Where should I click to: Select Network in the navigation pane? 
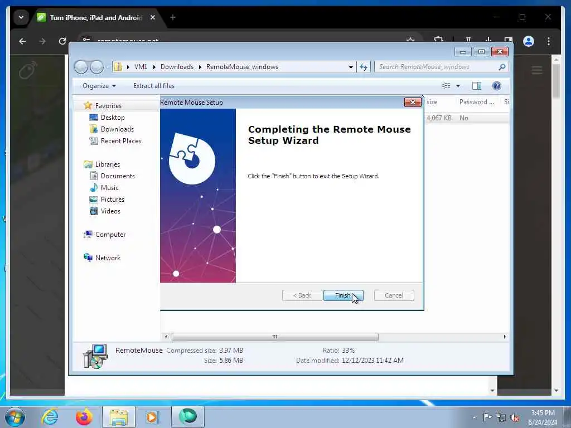pos(108,258)
